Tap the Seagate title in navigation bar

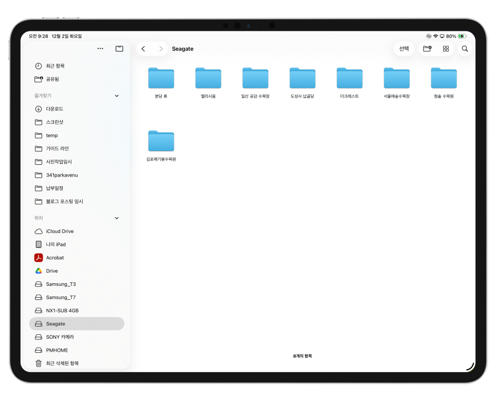click(x=182, y=49)
